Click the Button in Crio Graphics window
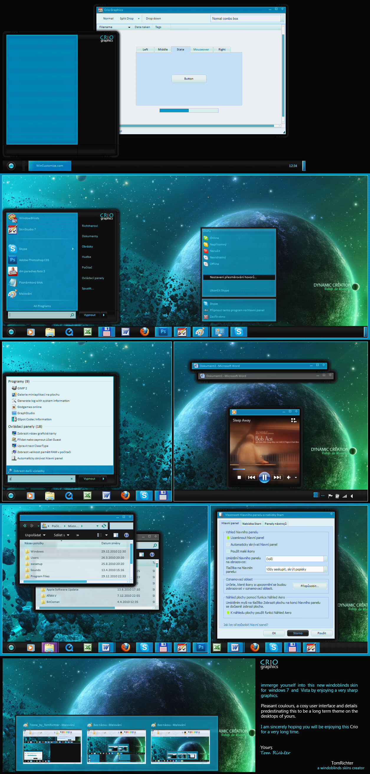This screenshot has height=774, width=370. [189, 79]
